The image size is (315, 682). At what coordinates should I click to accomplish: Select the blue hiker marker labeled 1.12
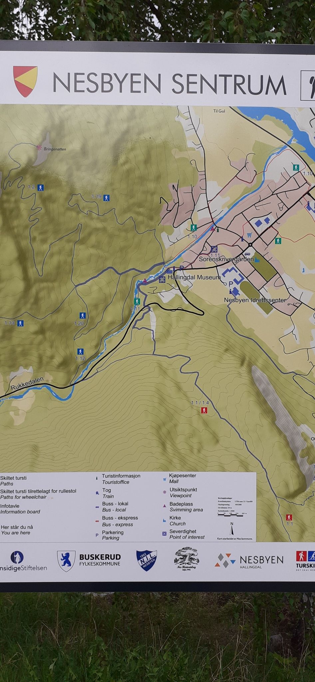(80, 351)
